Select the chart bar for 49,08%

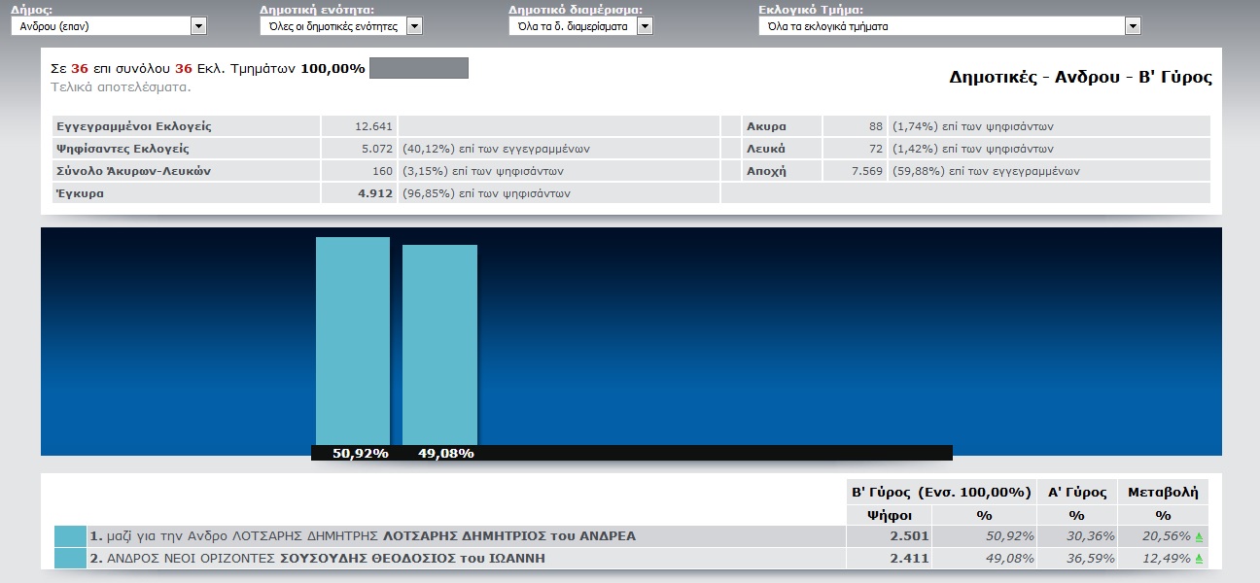pyautogui.click(x=439, y=345)
